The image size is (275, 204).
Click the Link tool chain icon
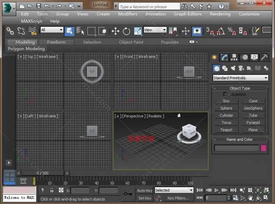tap(10, 31)
